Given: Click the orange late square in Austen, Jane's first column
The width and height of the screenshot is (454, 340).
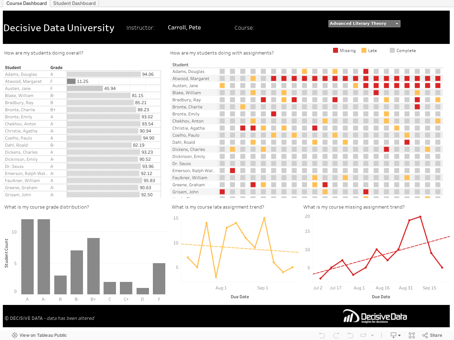Looking at the screenshot, I should coord(222,85).
